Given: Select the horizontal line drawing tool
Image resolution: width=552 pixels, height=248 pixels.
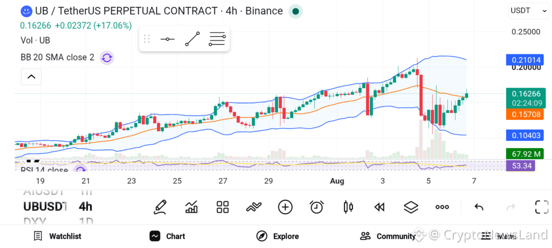Looking at the screenshot, I should [167, 39].
